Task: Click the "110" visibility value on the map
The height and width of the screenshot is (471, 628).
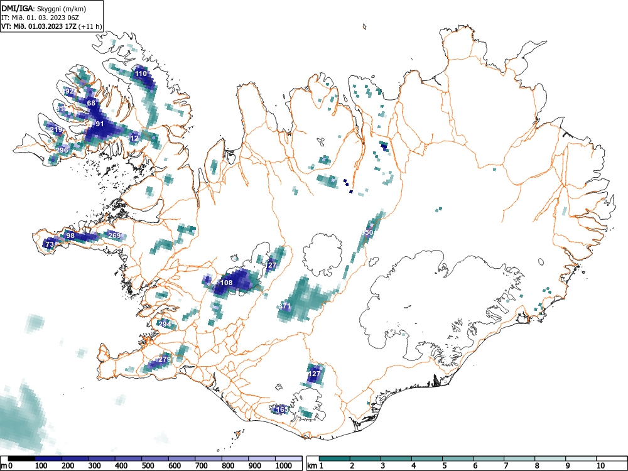Action: coord(141,73)
